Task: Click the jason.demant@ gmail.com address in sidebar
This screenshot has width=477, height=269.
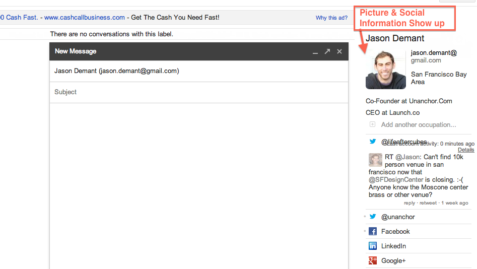Action: click(x=434, y=56)
